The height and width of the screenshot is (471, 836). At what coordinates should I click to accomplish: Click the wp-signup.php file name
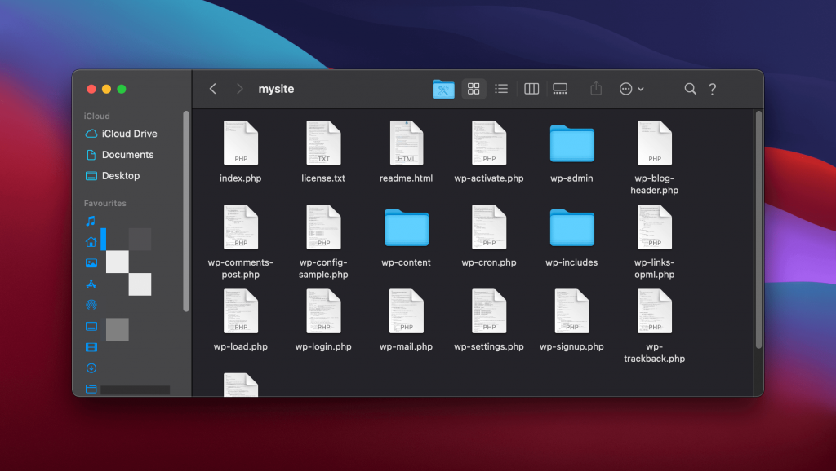pyautogui.click(x=571, y=346)
